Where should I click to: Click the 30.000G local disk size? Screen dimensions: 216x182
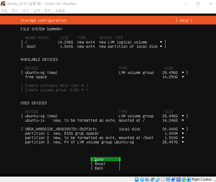pos(170,129)
